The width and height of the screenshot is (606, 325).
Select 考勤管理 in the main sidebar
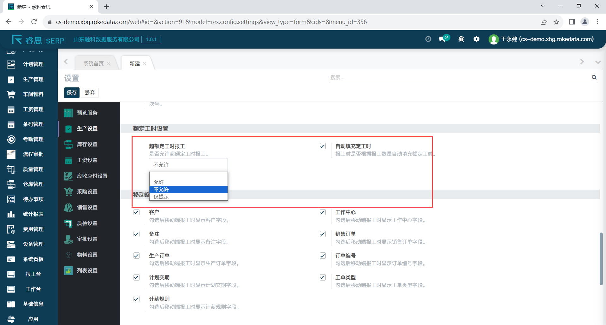[x=33, y=139]
